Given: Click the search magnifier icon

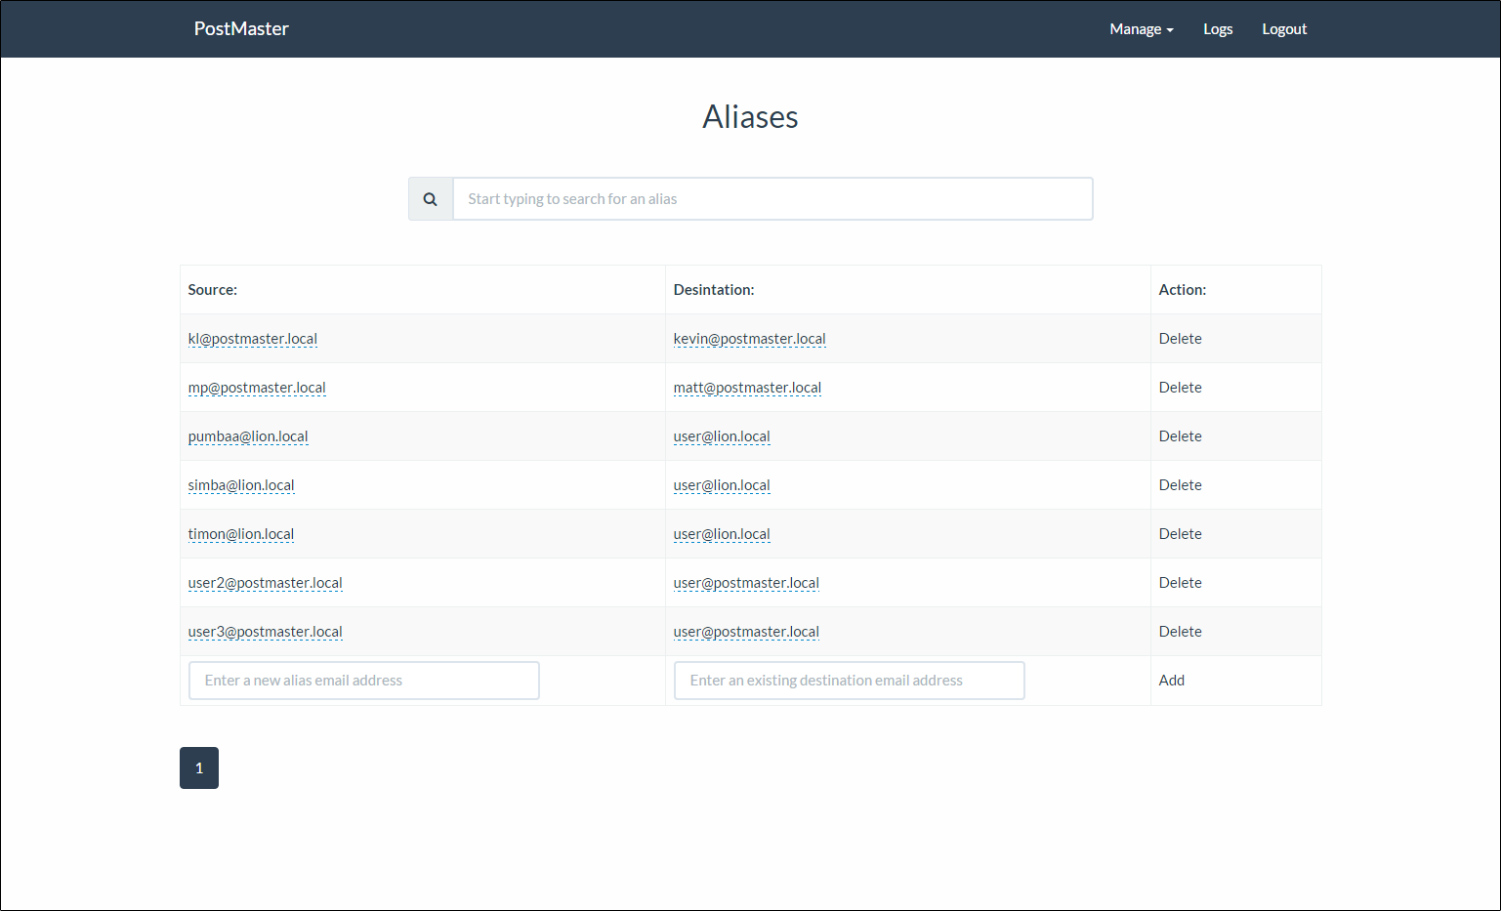Looking at the screenshot, I should 430,199.
